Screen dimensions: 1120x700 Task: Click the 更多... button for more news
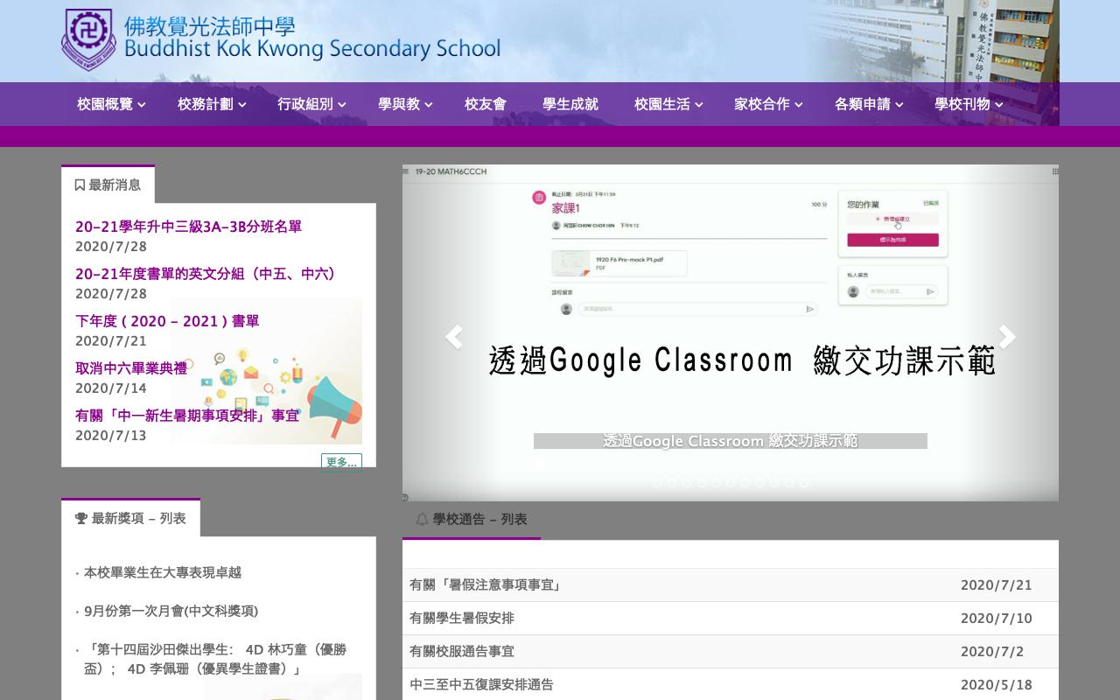coord(341,462)
